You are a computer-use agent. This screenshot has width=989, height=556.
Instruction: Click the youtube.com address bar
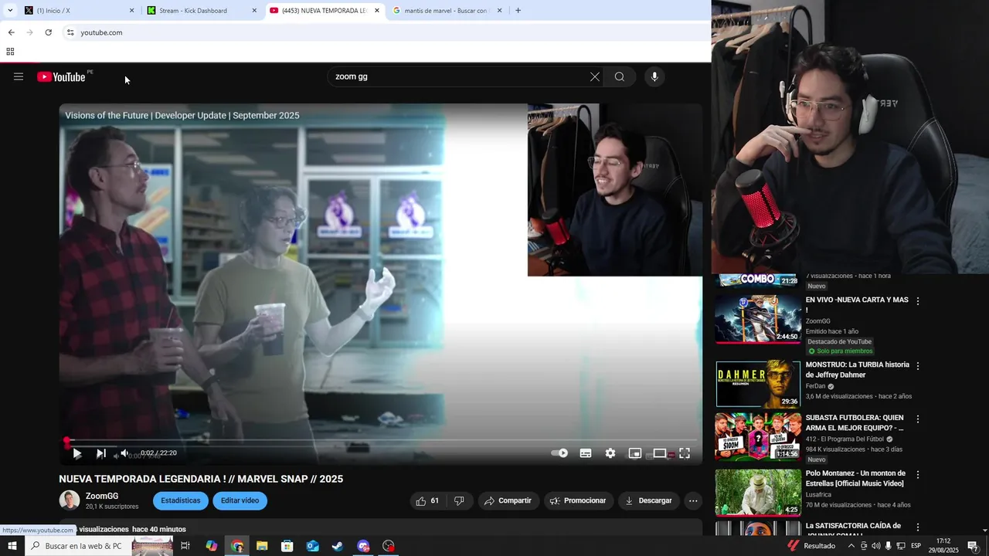click(386, 32)
